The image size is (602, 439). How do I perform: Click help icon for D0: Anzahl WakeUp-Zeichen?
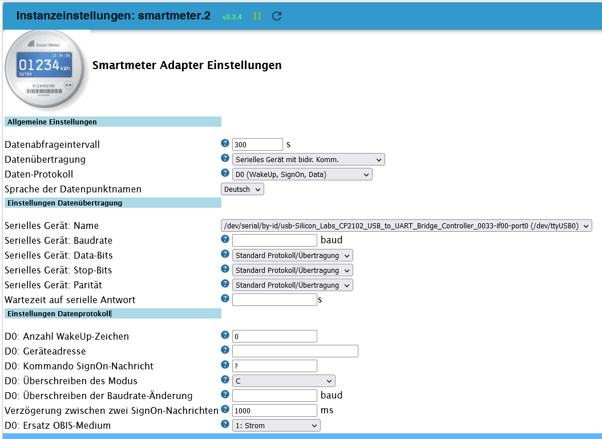pyautogui.click(x=225, y=336)
